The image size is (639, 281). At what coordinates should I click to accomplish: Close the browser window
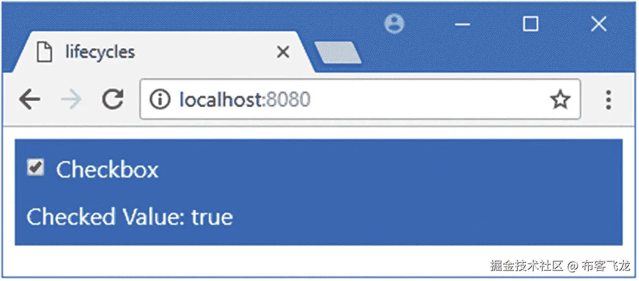(x=598, y=24)
